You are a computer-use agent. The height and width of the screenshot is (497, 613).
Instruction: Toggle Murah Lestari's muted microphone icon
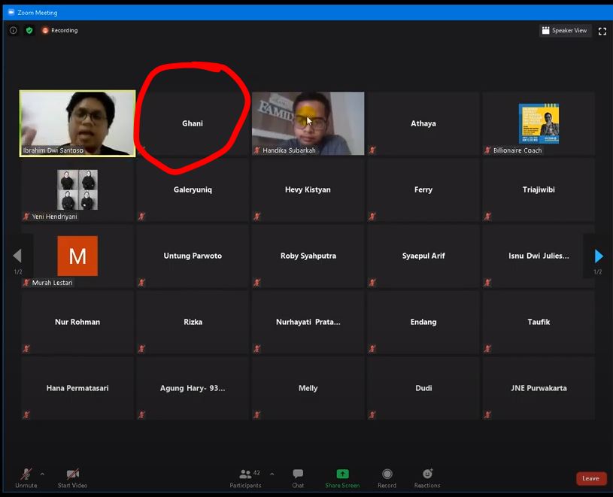tap(26, 282)
